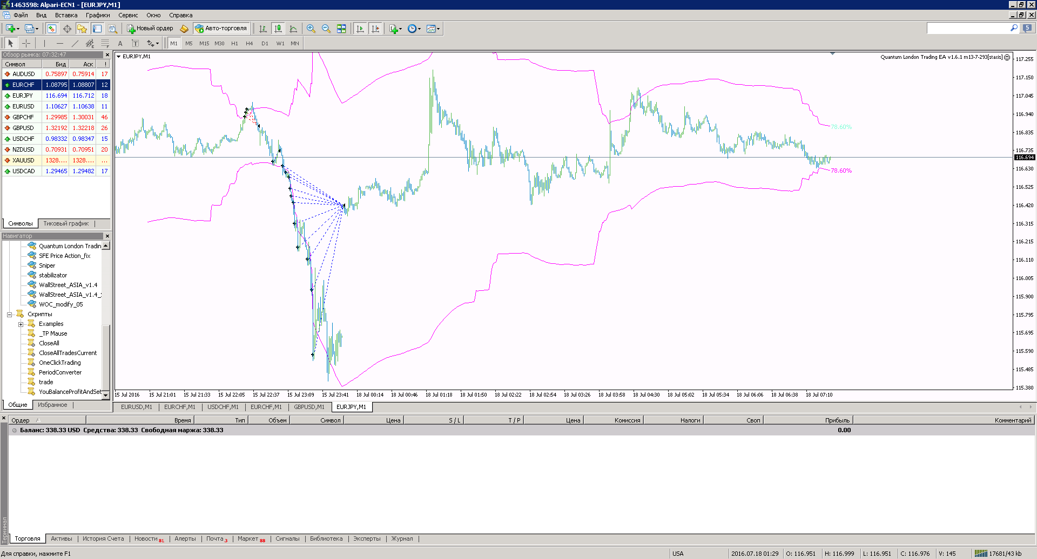
Task: Open the Strategy Tester icon
Action: (112, 29)
